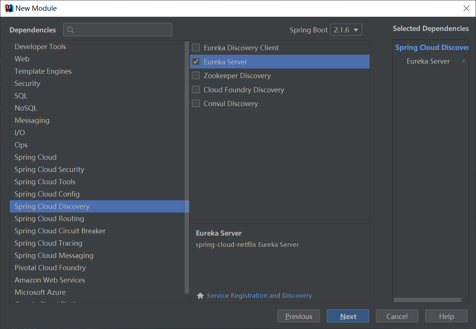This screenshot has width=476, height=329.
Task: Enable Zookeeper Discovery dependency
Action: [x=196, y=76]
